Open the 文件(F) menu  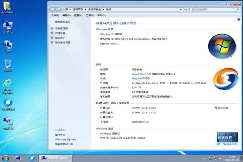[x=55, y=15]
